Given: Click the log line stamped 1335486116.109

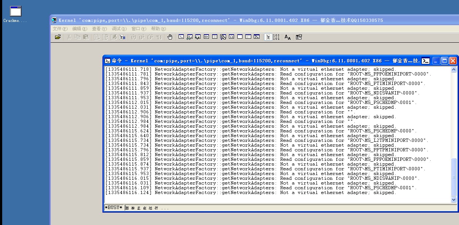Looking at the screenshot, I should pos(261,188).
